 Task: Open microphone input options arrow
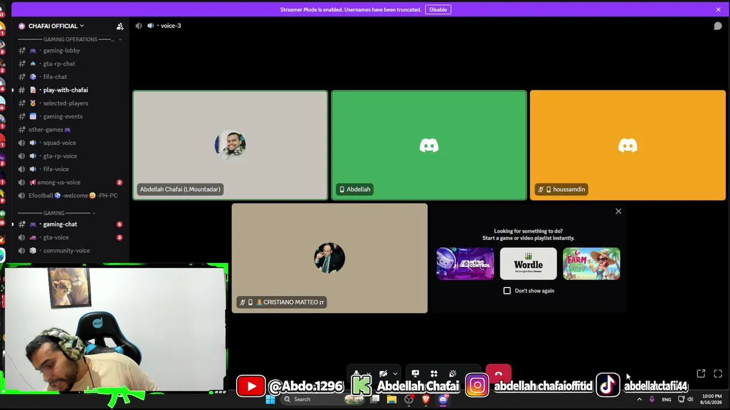tap(368, 374)
